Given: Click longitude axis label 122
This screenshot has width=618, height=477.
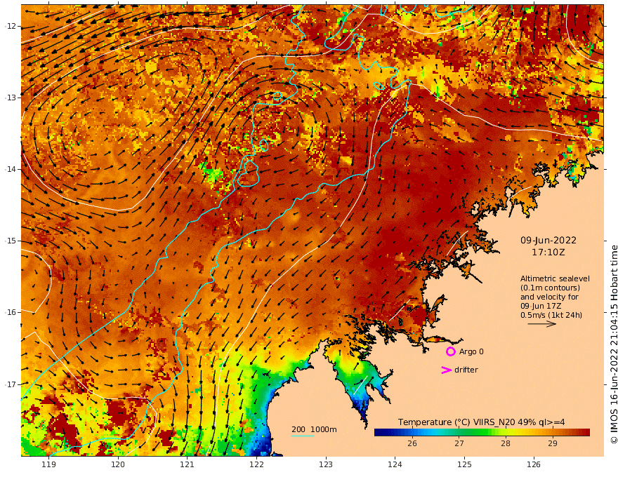Looking at the screenshot, I should 256,464.
